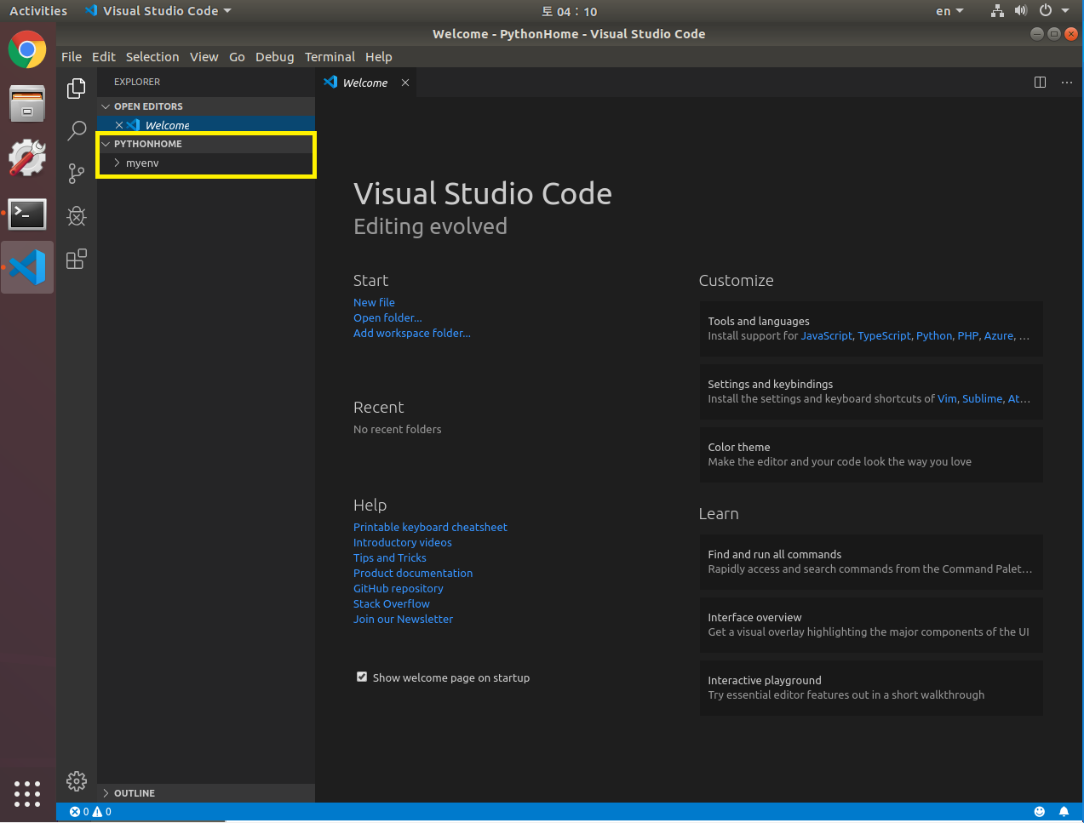Open the Interface overview card

tap(871, 625)
